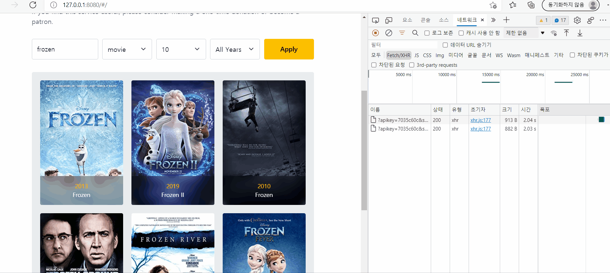The height and width of the screenshot is (273, 610).
Task: Add a new DevTools tool with plus icon
Action: pos(506,20)
